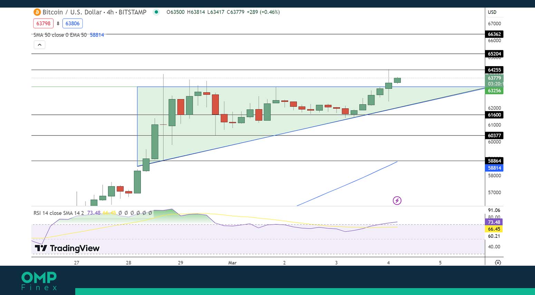Click the 63798 sell price button
The width and height of the screenshot is (535, 295).
pos(43,23)
